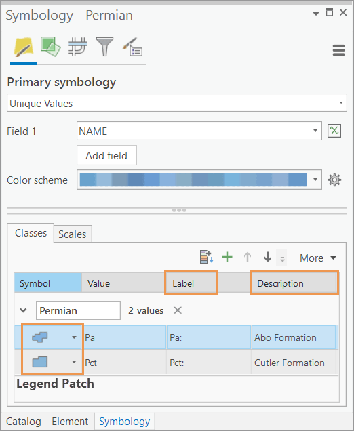The height and width of the screenshot is (431, 354).
Task: Click the green plus add value icon
Action: (x=227, y=258)
